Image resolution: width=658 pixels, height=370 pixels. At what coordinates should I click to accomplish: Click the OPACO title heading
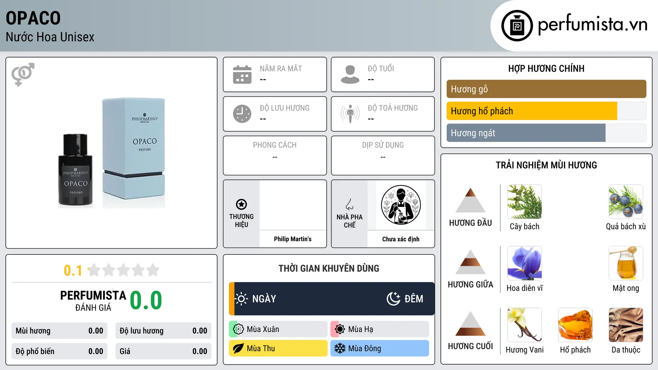[33, 18]
